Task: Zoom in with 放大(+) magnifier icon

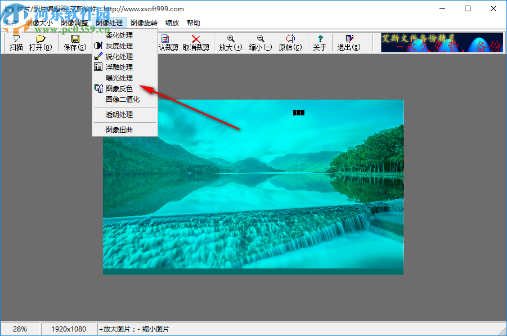Action: coord(231,43)
